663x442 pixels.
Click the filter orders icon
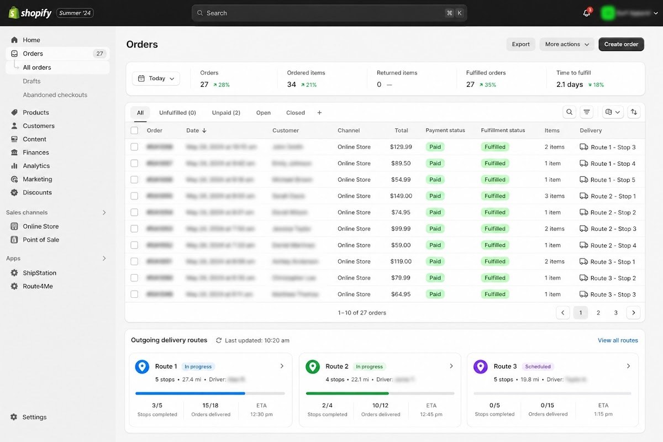587,112
